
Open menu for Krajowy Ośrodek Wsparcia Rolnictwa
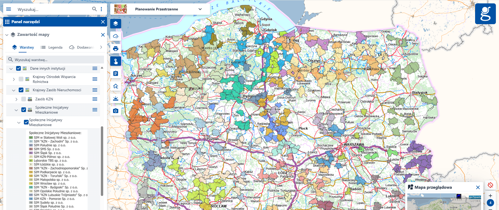pos(95,79)
